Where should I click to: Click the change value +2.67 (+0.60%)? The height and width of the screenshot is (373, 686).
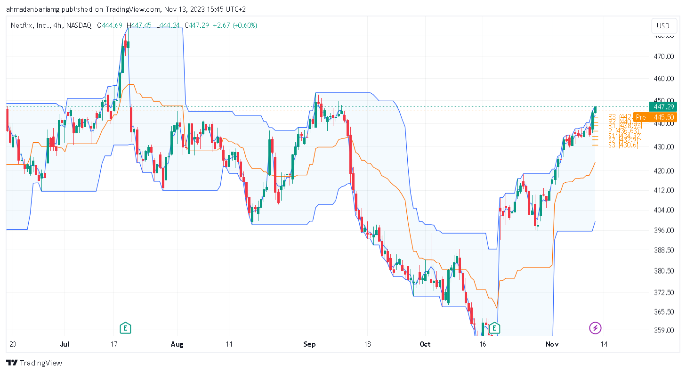235,25
